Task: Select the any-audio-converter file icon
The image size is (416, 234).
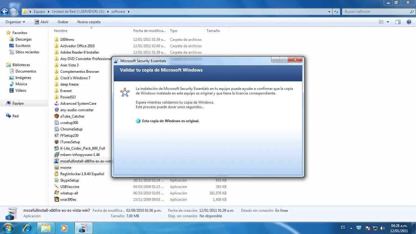Action: (x=56, y=110)
